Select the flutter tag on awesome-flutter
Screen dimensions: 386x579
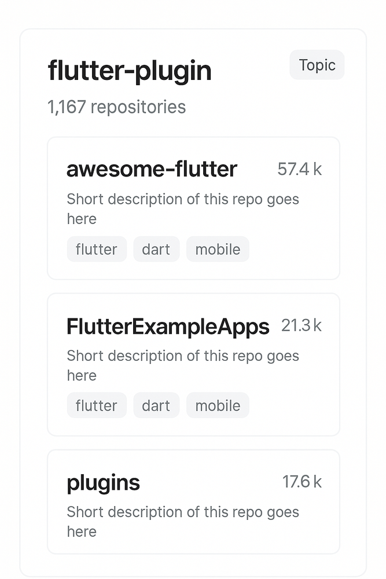(x=97, y=249)
